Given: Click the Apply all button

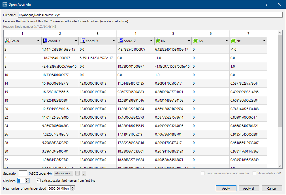Looking at the screenshot, I should (x=249, y=188).
